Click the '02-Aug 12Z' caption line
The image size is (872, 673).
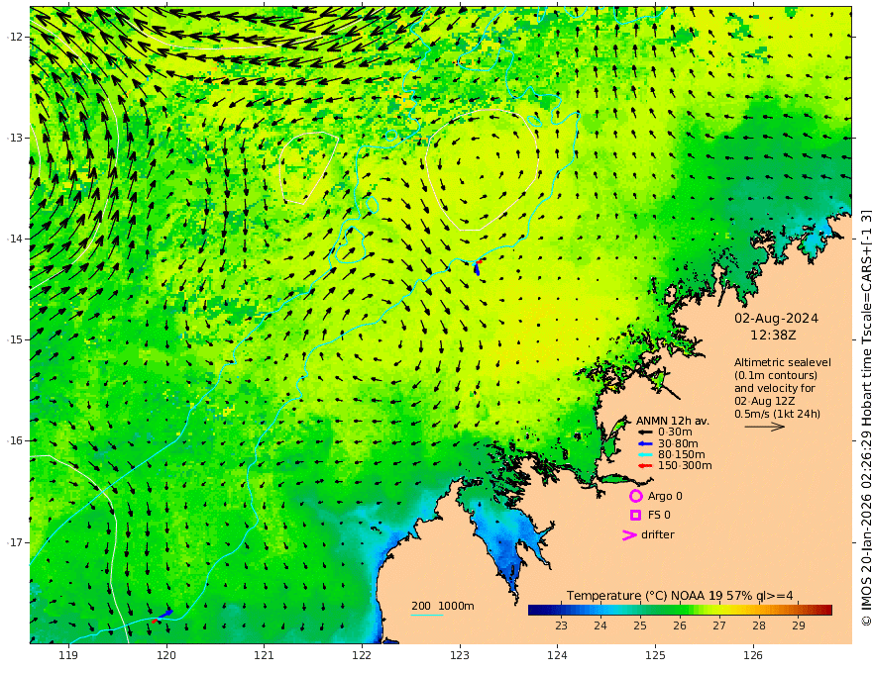pos(764,401)
